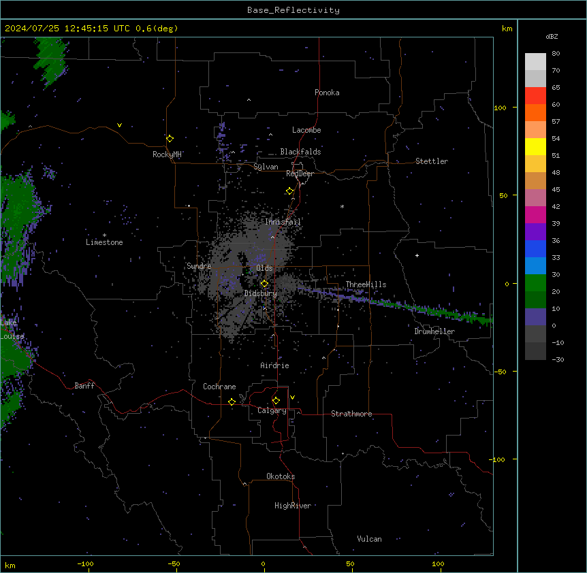Click the Blackfalds label
Screen dimensions: 587x573
tap(300, 152)
